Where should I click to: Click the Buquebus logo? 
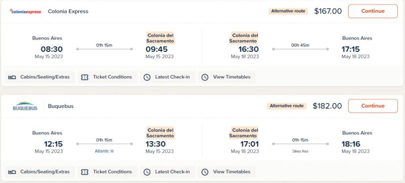coord(25,106)
